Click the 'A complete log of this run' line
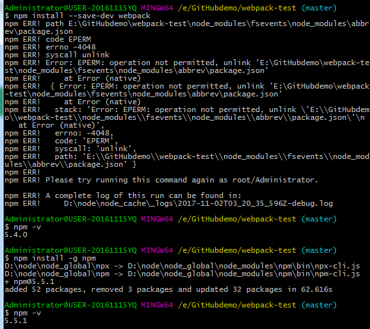370x329 pixels. [123, 195]
